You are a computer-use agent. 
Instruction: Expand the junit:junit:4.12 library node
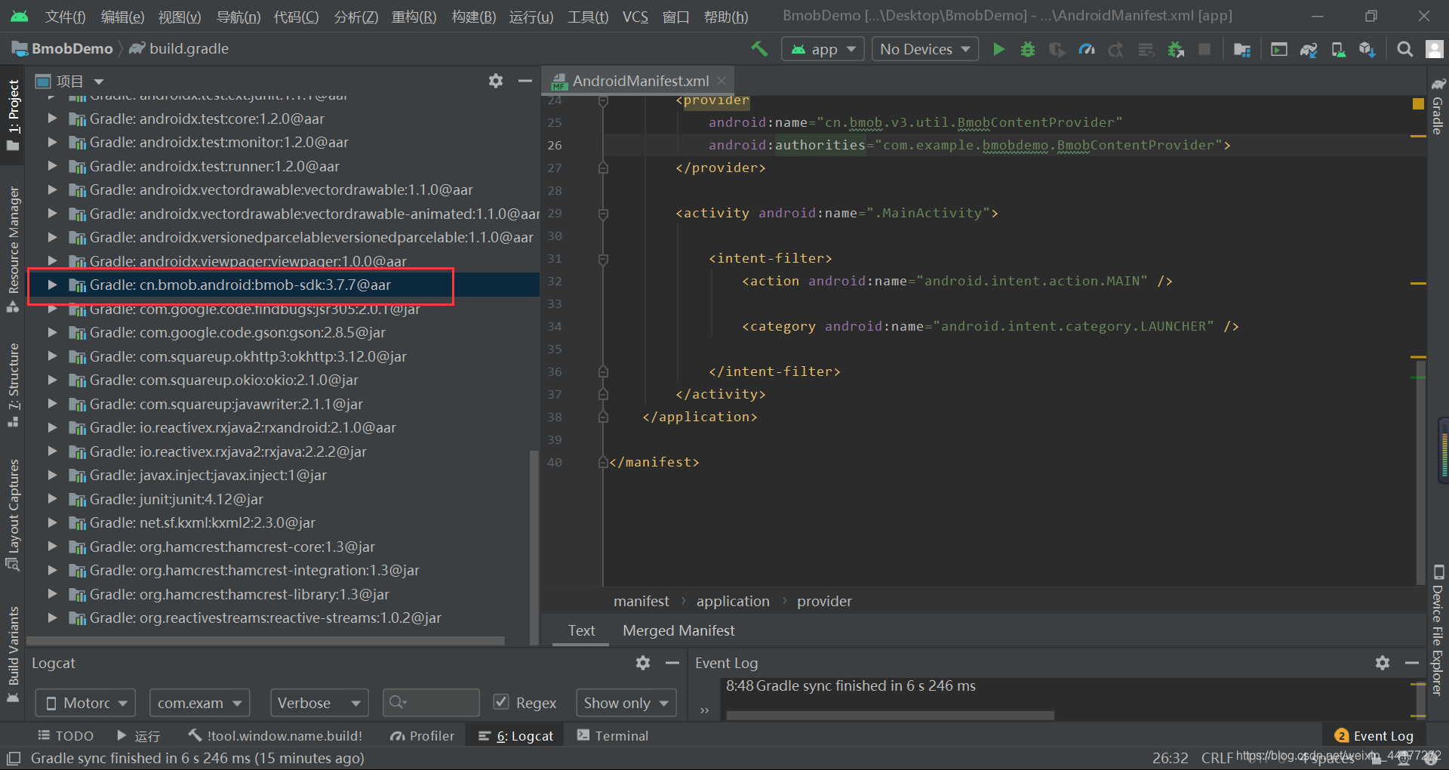click(52, 499)
